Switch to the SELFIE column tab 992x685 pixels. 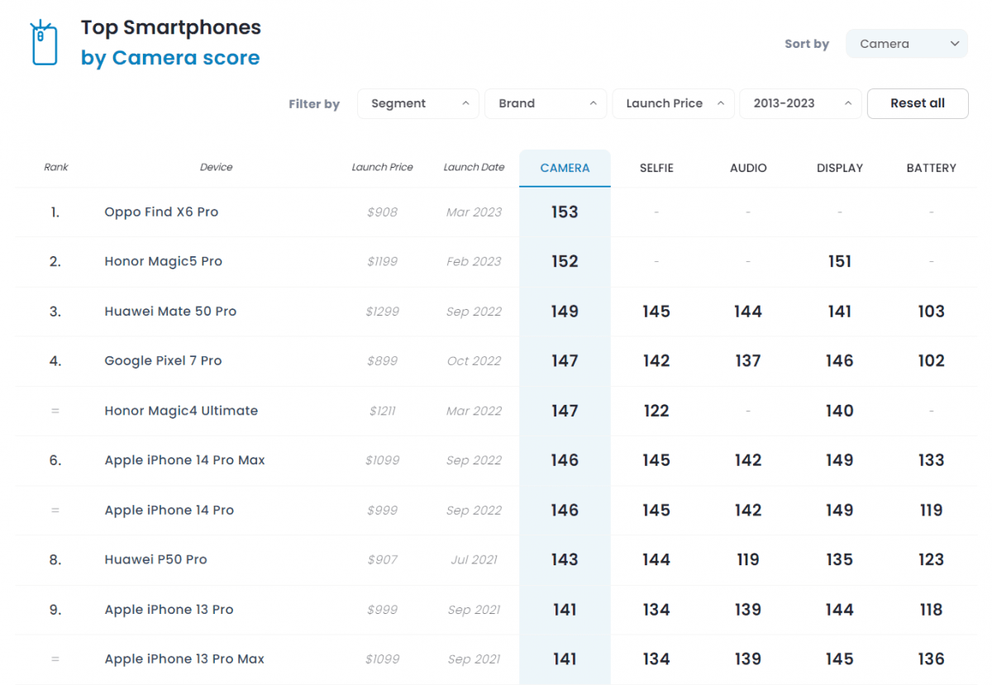coord(656,168)
